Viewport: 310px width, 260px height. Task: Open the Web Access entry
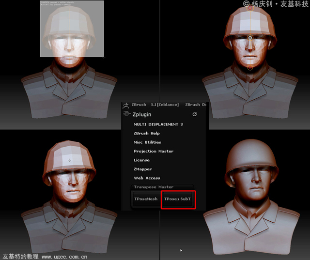(147, 178)
